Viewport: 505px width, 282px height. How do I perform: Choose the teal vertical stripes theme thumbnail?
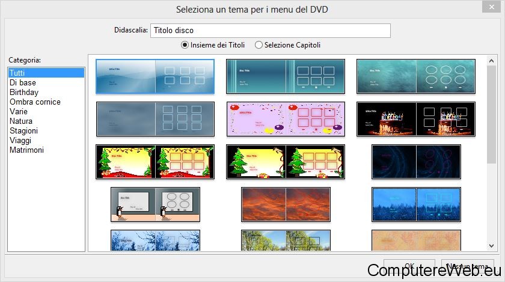coord(286,76)
